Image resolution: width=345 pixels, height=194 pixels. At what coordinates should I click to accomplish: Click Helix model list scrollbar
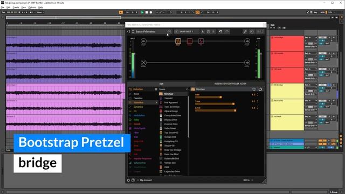188,116
